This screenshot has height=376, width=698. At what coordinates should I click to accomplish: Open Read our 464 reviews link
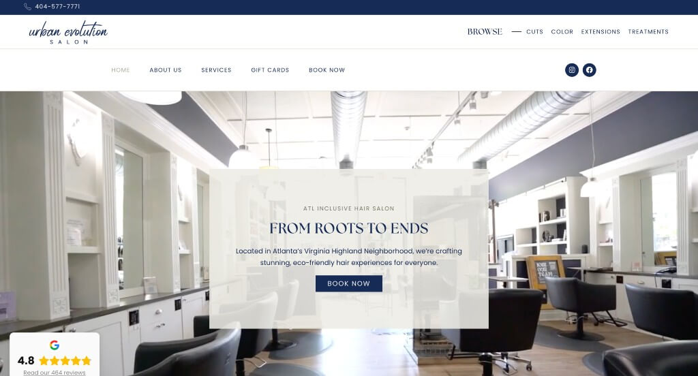coord(55,373)
